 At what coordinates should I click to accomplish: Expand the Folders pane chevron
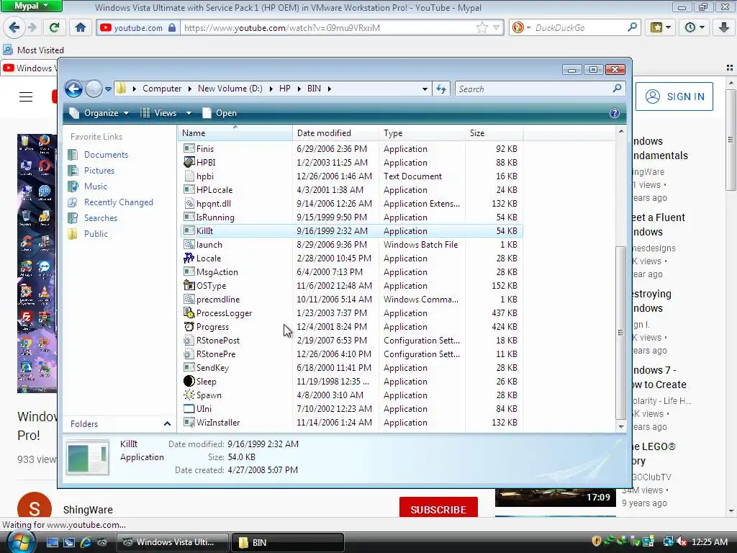click(x=167, y=423)
